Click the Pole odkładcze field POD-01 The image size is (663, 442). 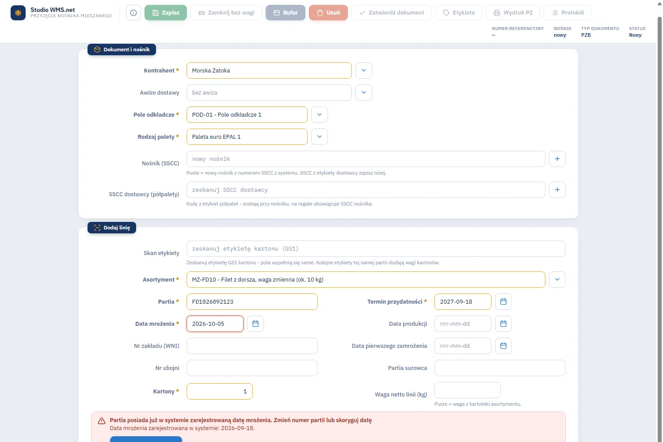pos(247,114)
